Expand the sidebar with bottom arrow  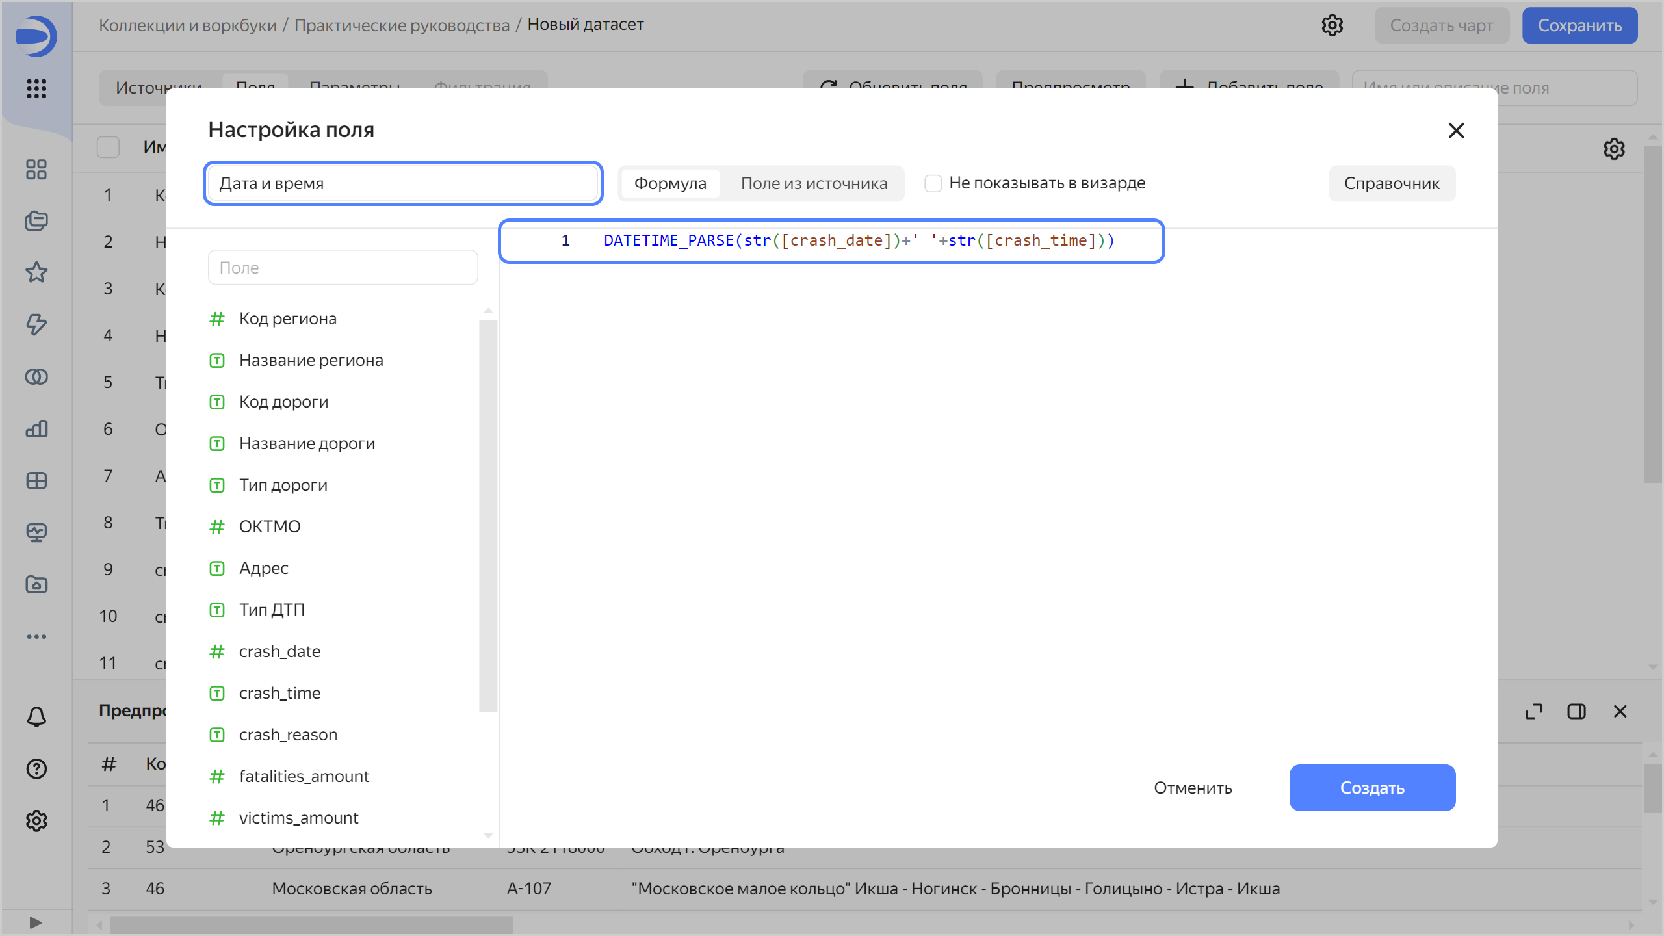(36, 922)
